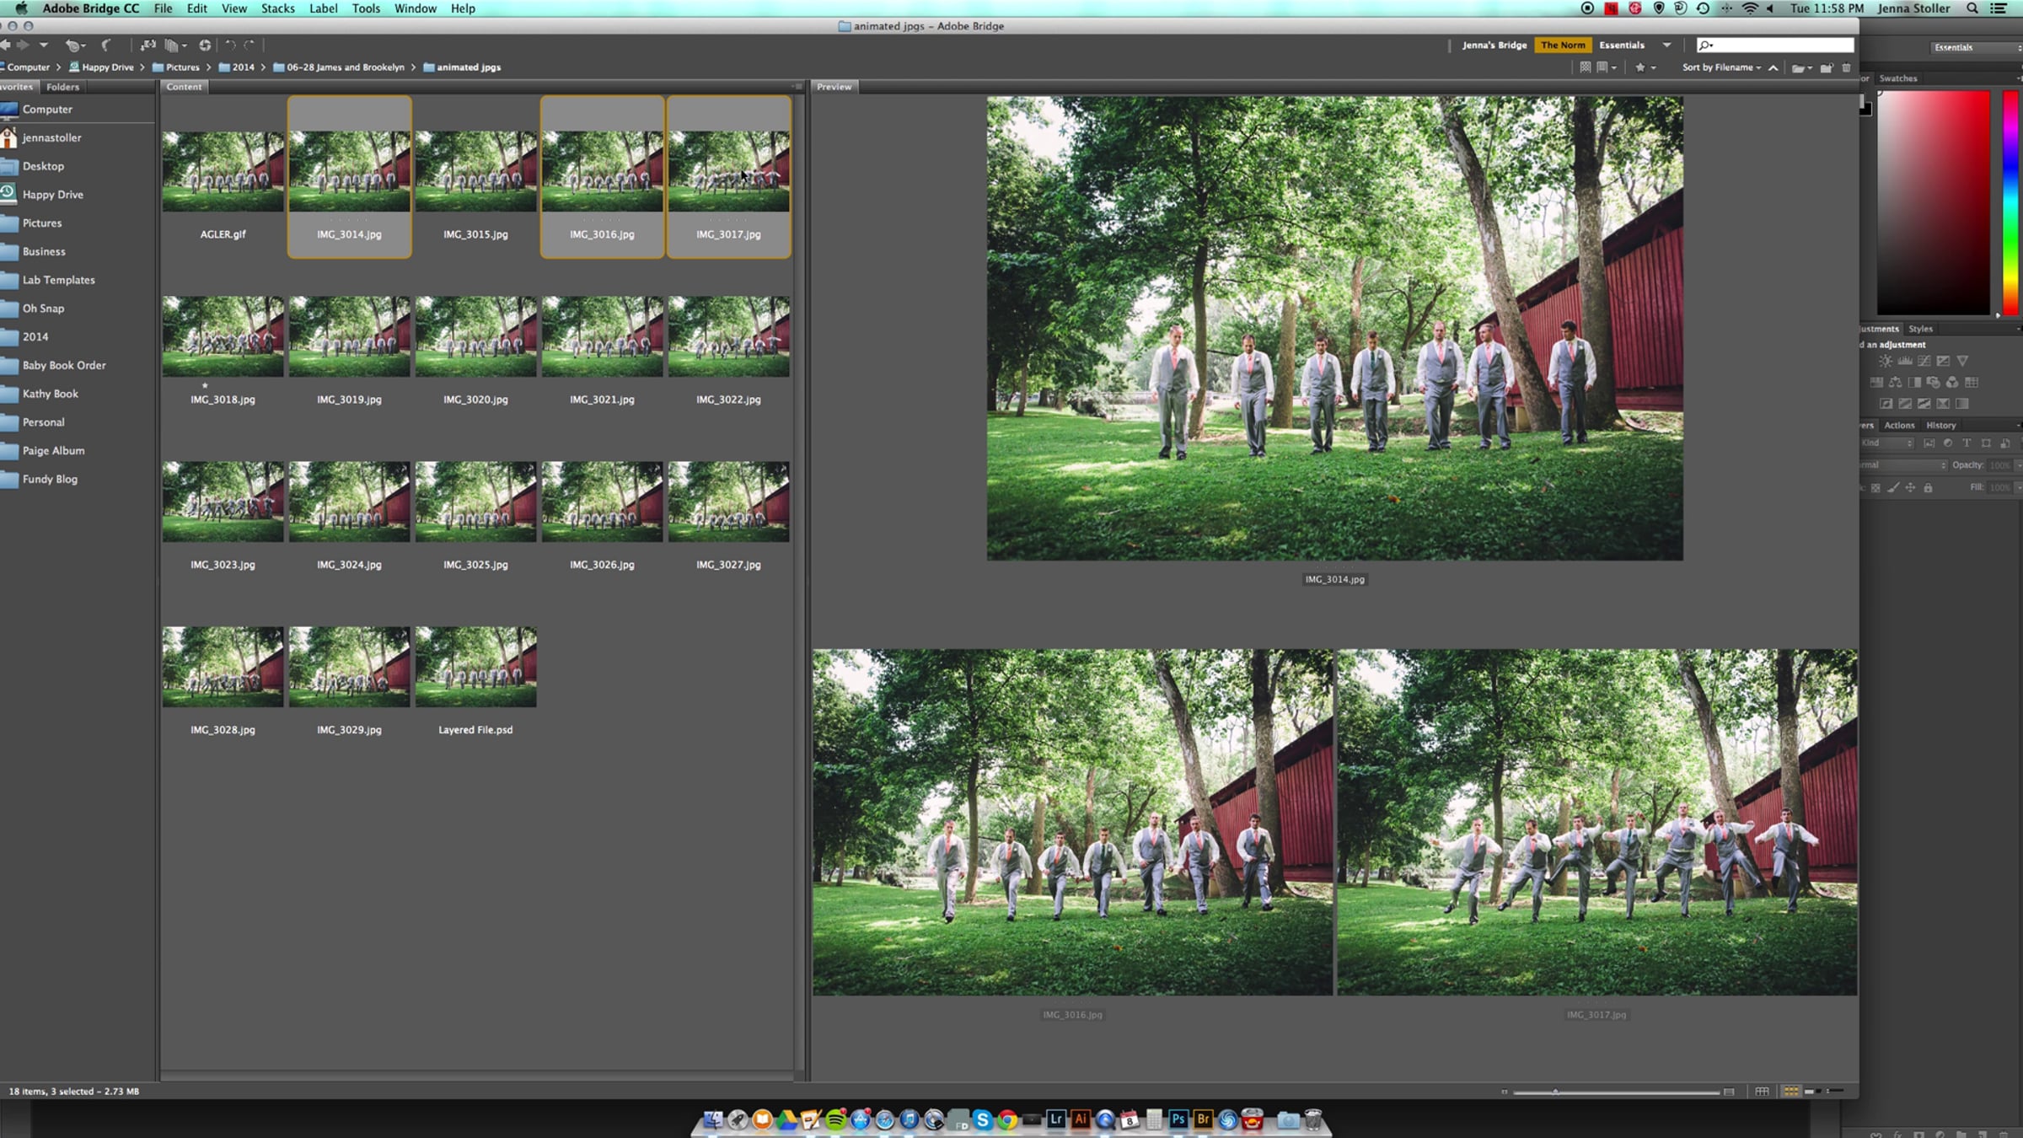The height and width of the screenshot is (1138, 2023).
Task: Click the Get Photos from Camera icon
Action: [x=148, y=46]
